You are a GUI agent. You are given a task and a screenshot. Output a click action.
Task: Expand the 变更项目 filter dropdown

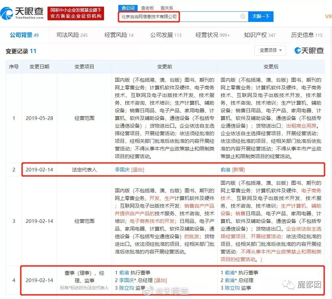[270, 50]
